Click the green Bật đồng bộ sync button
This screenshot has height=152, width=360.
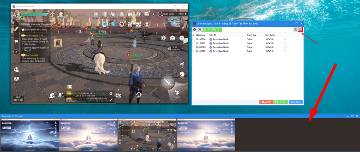click(x=212, y=30)
